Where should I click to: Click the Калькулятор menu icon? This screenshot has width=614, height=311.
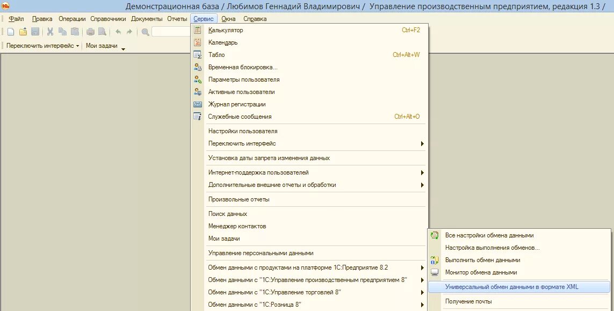pyautogui.click(x=198, y=30)
